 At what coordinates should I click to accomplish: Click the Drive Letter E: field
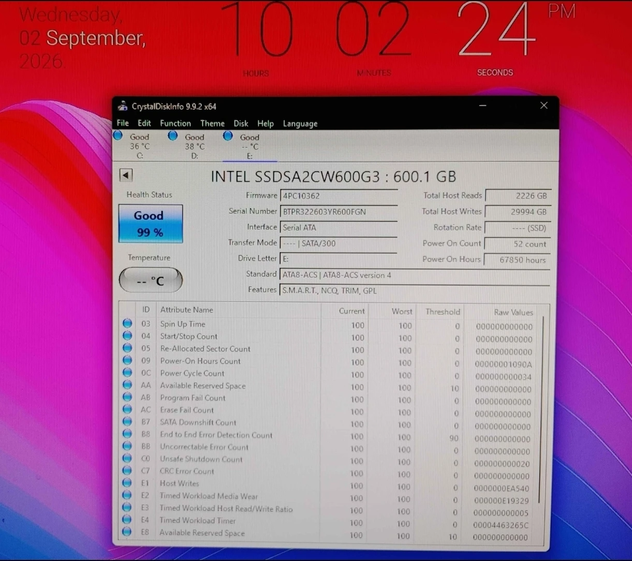339,259
